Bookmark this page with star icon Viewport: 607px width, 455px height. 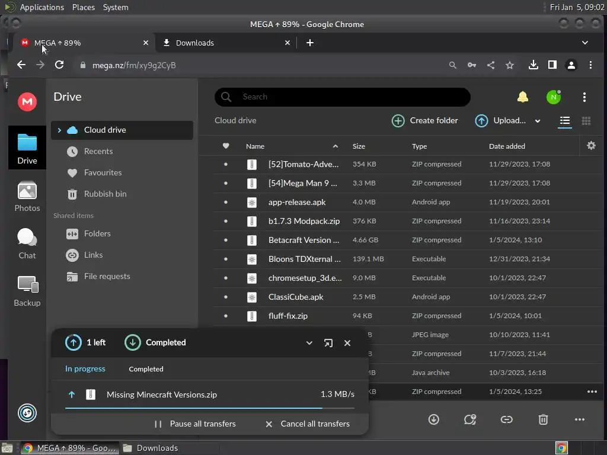click(x=510, y=65)
